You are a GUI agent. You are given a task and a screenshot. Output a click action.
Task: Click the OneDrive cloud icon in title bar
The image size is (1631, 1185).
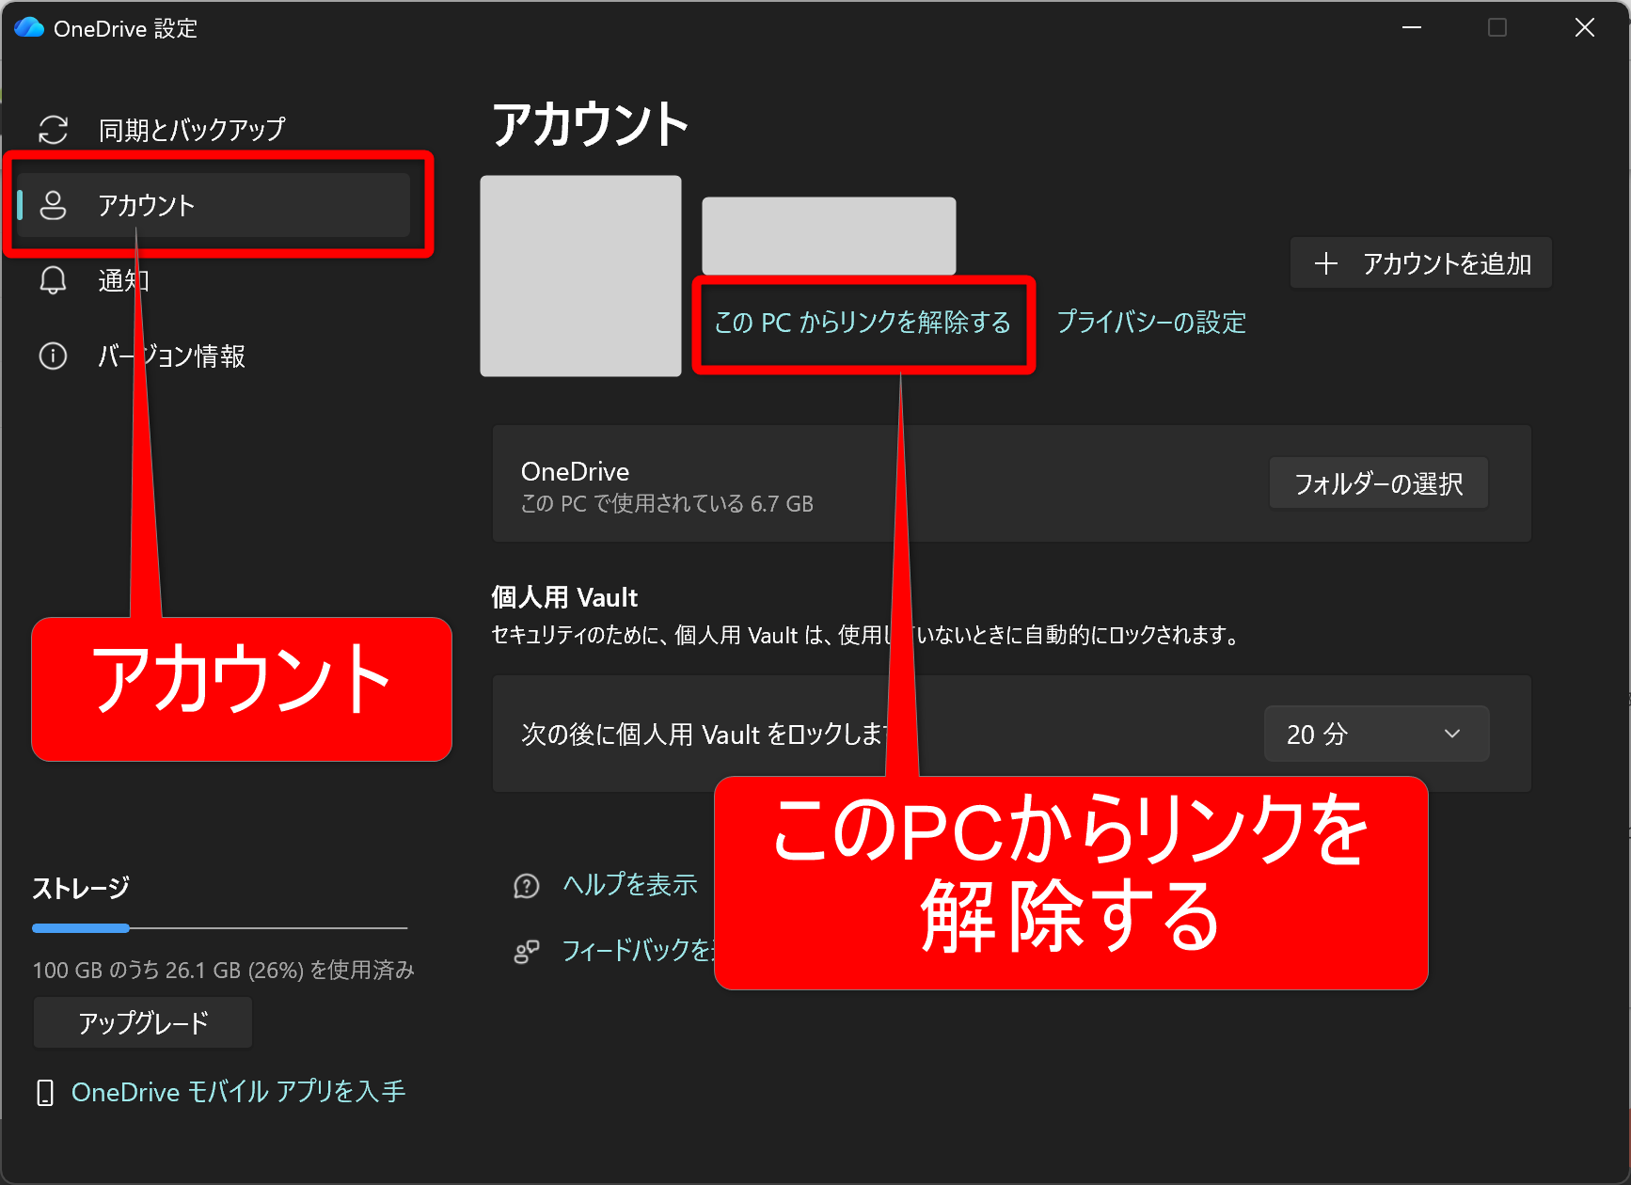tap(29, 28)
